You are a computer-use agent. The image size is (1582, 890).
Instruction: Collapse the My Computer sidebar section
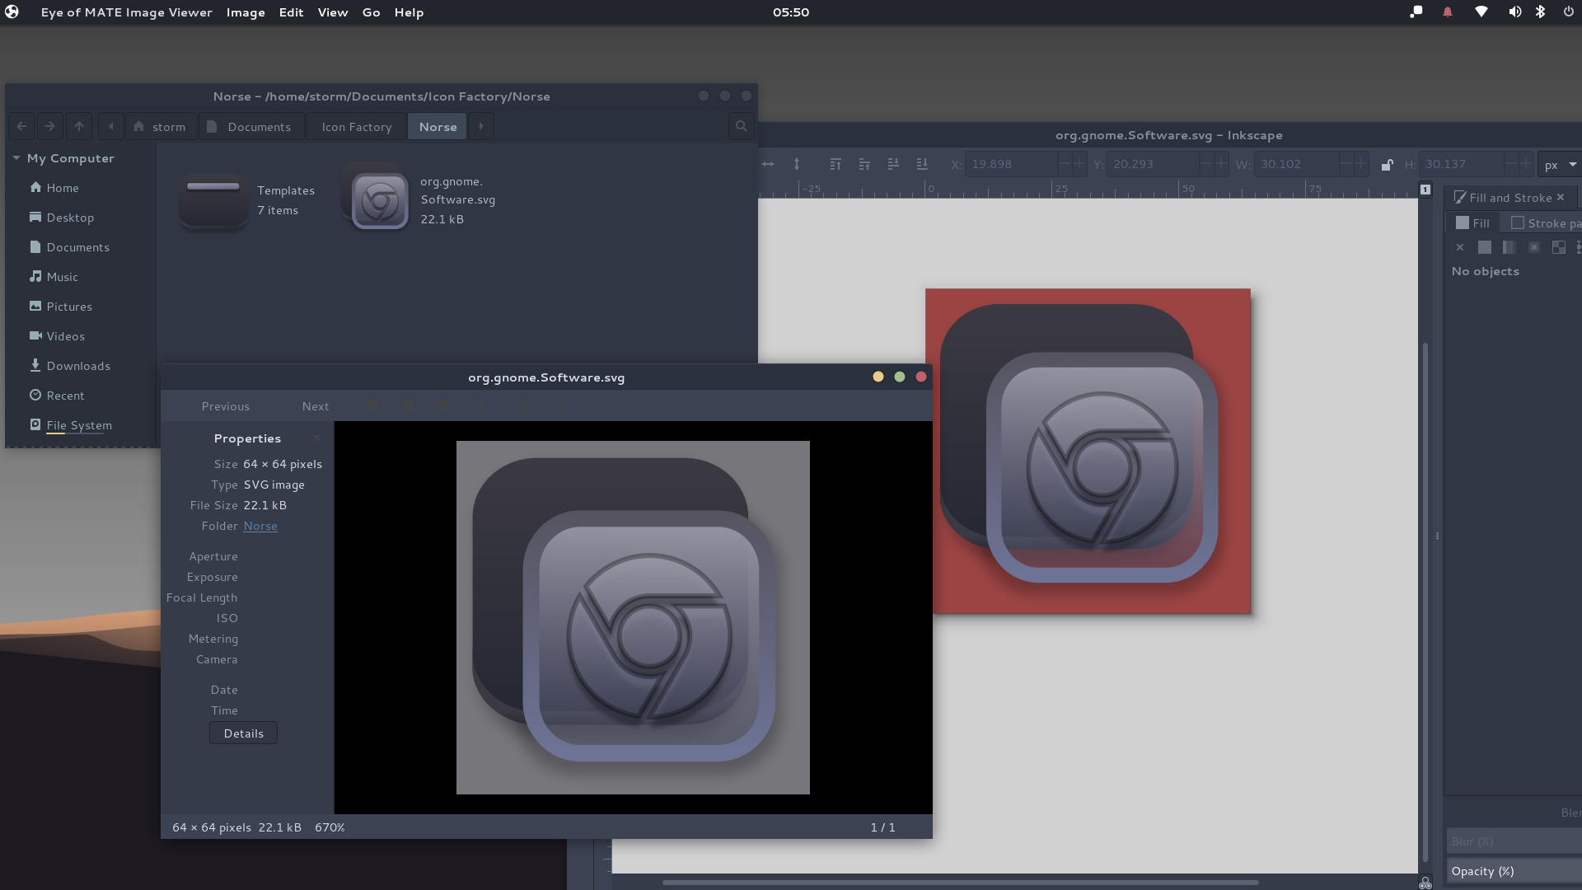click(x=16, y=157)
